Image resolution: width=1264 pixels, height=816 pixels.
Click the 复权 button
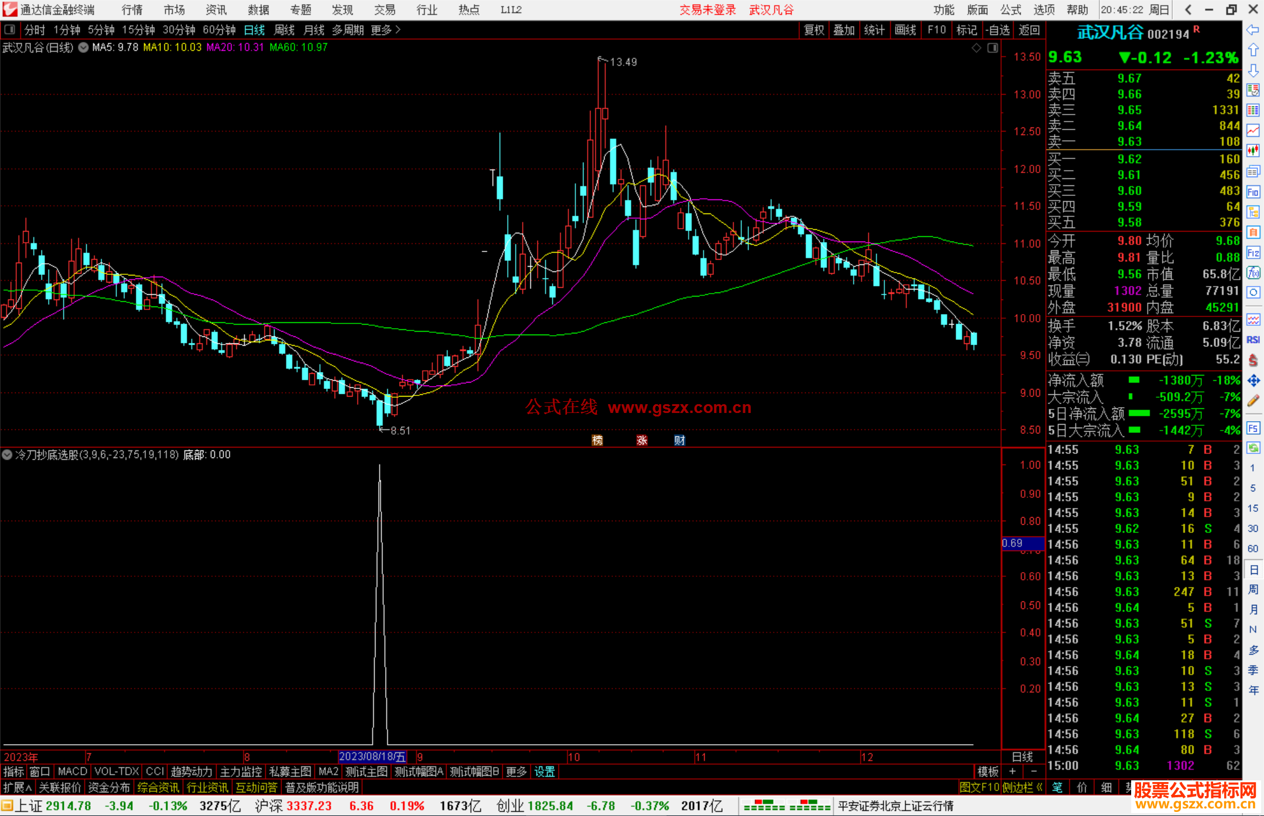813,30
